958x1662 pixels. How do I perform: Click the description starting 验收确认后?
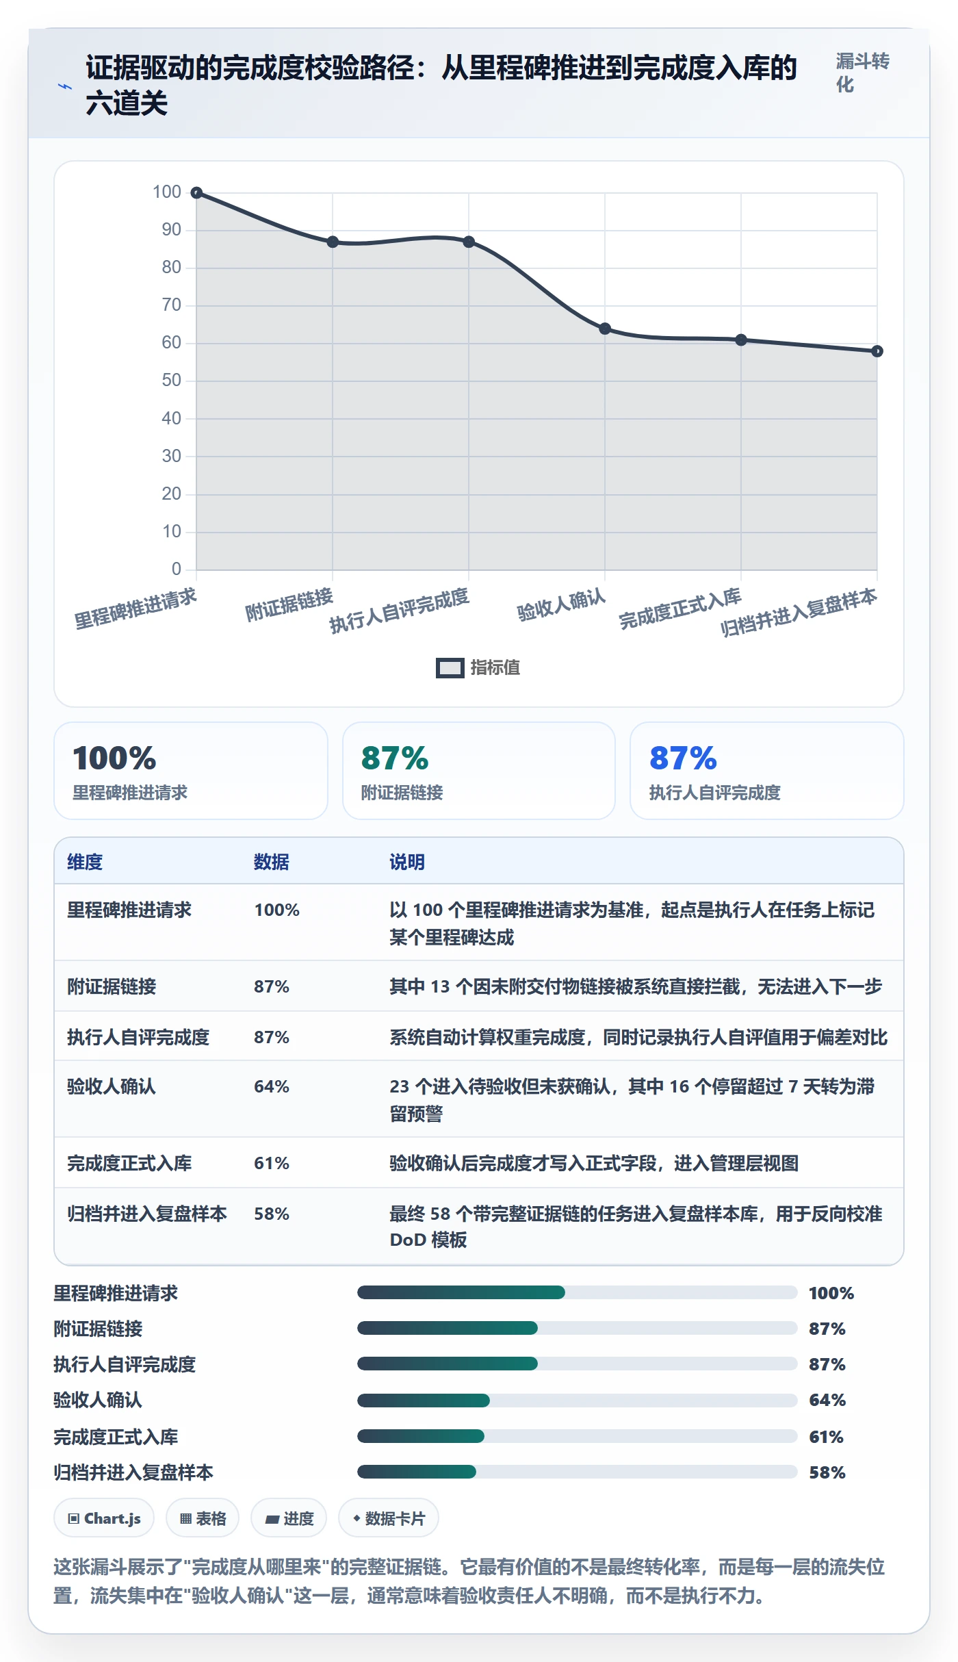click(594, 1163)
